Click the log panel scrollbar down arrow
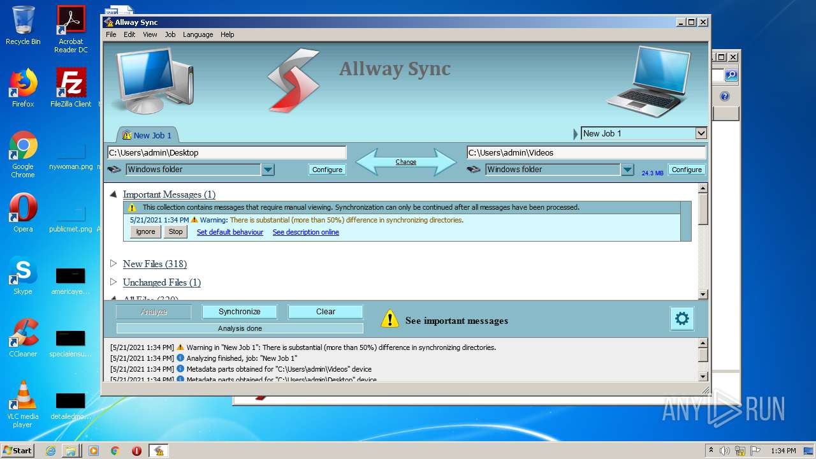The image size is (816, 459). 703,376
